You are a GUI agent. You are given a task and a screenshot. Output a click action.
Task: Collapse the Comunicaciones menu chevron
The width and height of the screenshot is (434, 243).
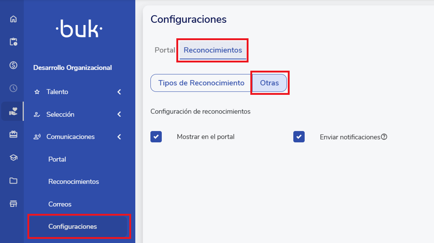click(x=119, y=137)
